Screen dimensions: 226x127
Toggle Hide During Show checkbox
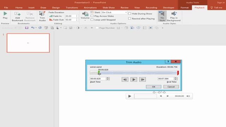[130, 13]
